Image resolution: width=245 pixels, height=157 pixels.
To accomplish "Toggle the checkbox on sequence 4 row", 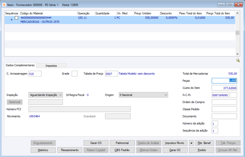I will click(17, 18).
